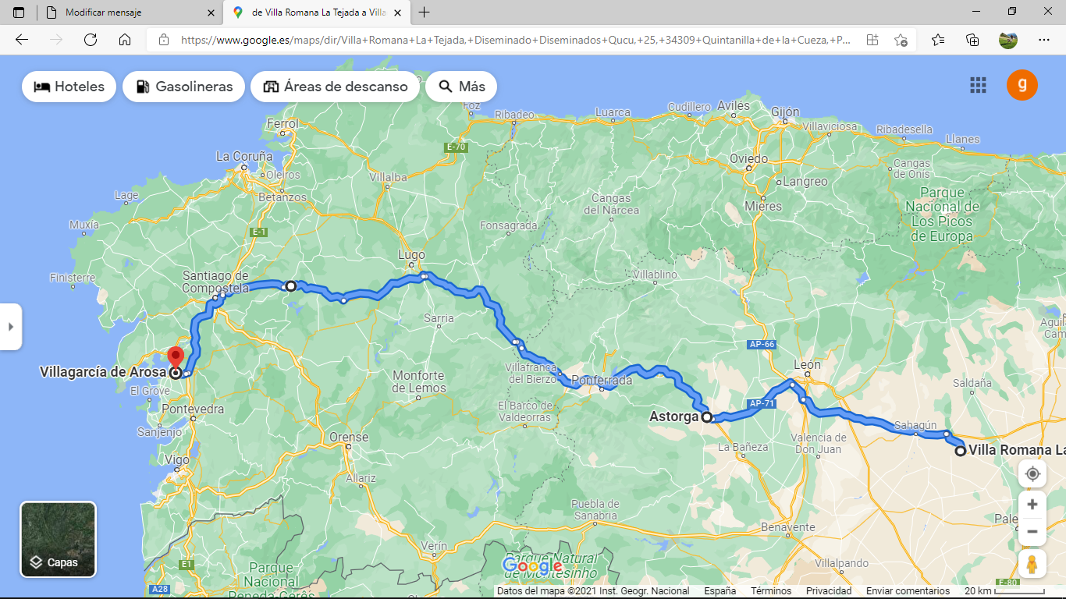Open the Términos link in footer
1066x599 pixels.
pos(771,591)
